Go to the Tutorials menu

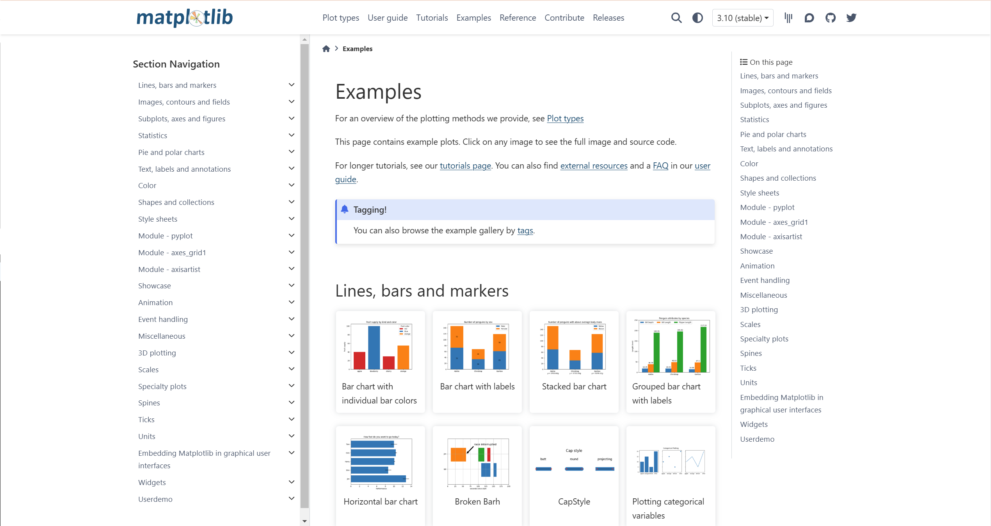pos(432,18)
